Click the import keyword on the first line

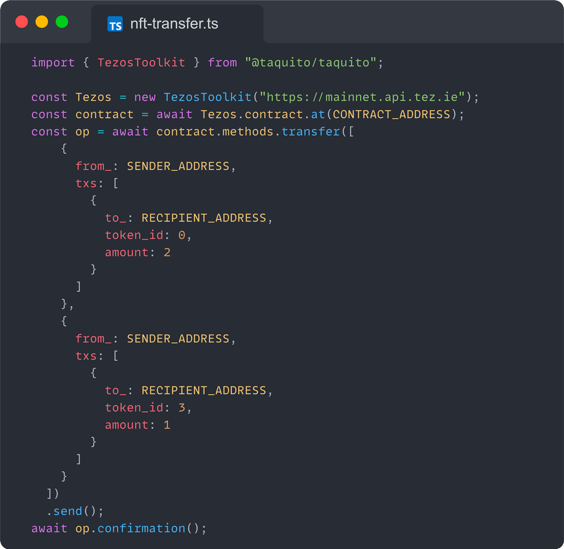(53, 63)
